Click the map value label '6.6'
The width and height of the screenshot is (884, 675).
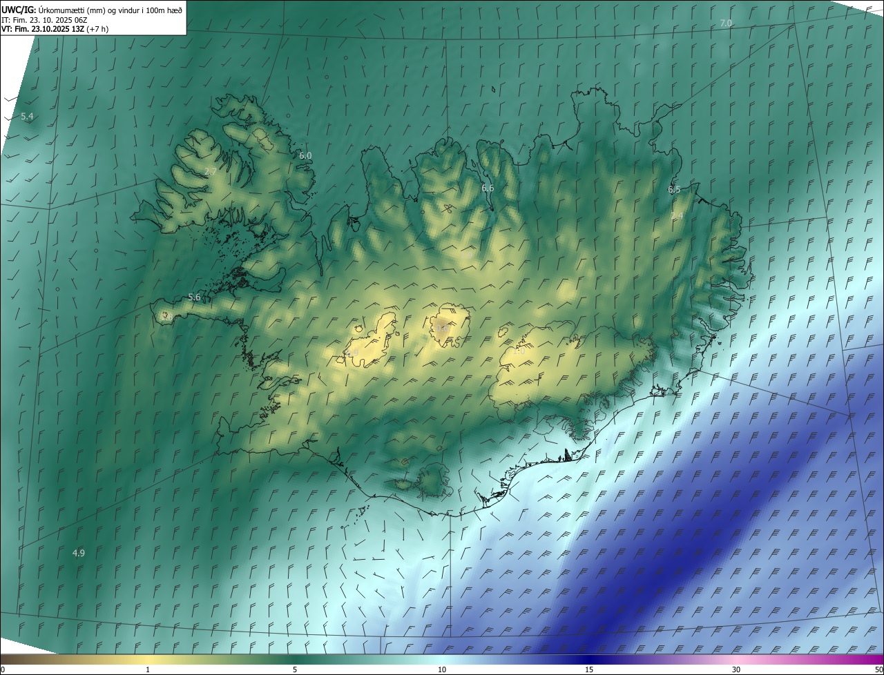click(x=488, y=188)
